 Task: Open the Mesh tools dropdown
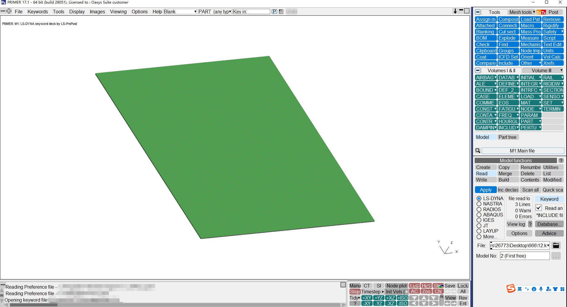522,12
